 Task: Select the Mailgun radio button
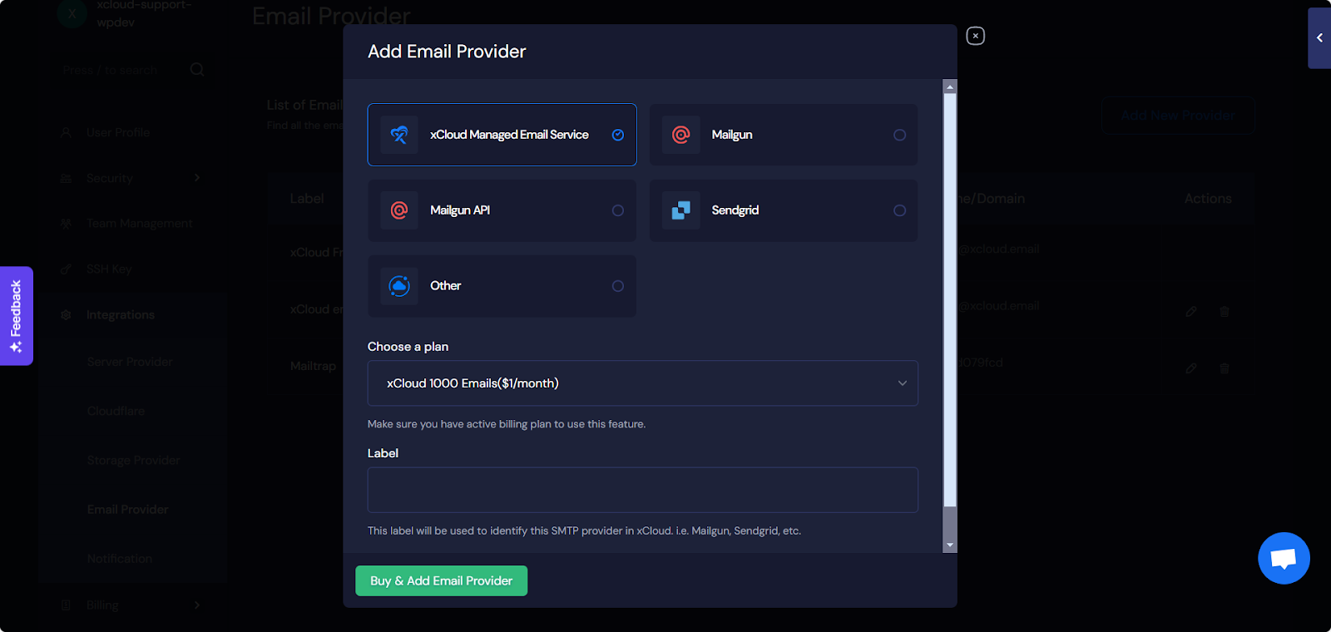pyautogui.click(x=899, y=135)
